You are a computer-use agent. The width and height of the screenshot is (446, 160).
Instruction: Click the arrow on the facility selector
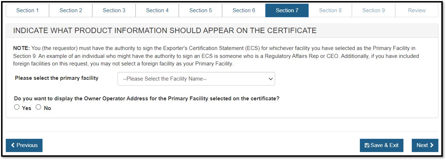271,79
